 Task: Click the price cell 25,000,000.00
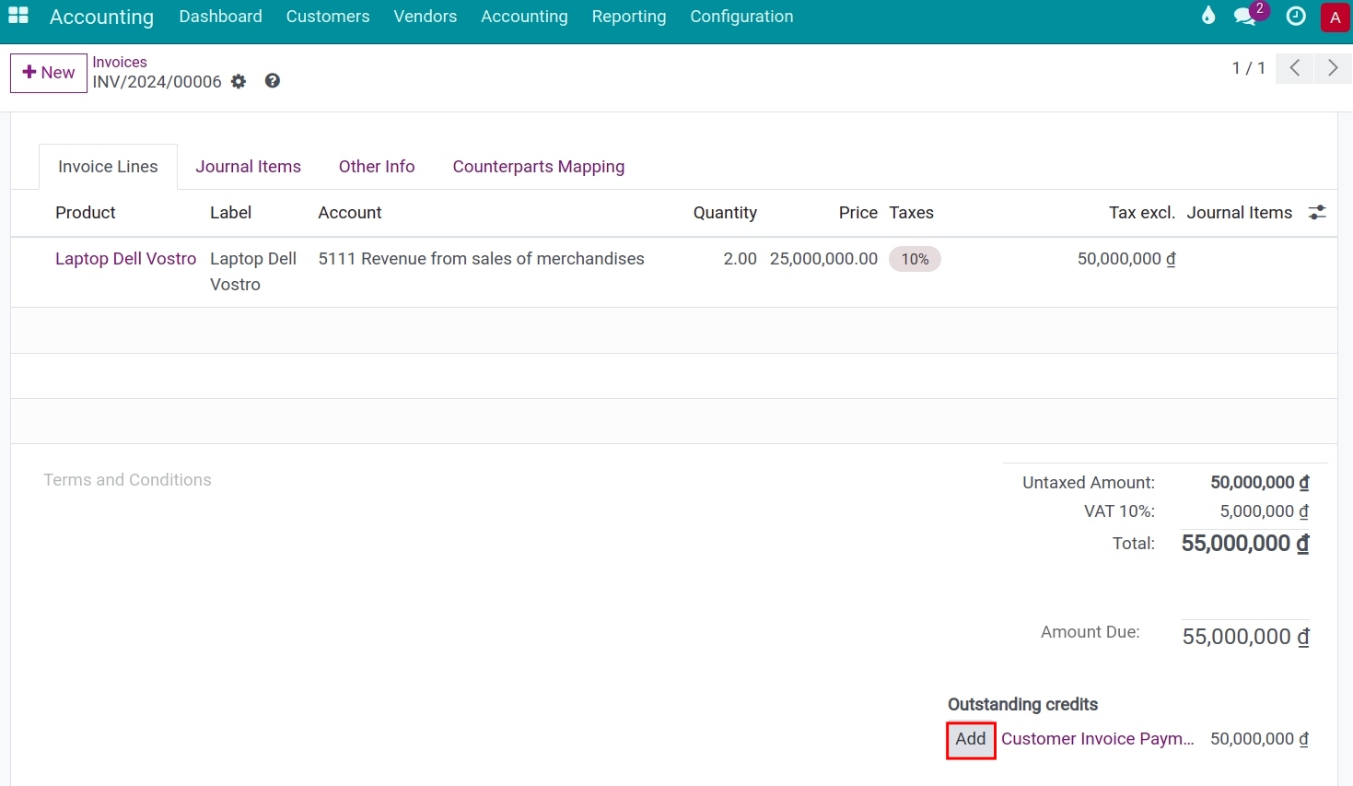click(x=823, y=259)
